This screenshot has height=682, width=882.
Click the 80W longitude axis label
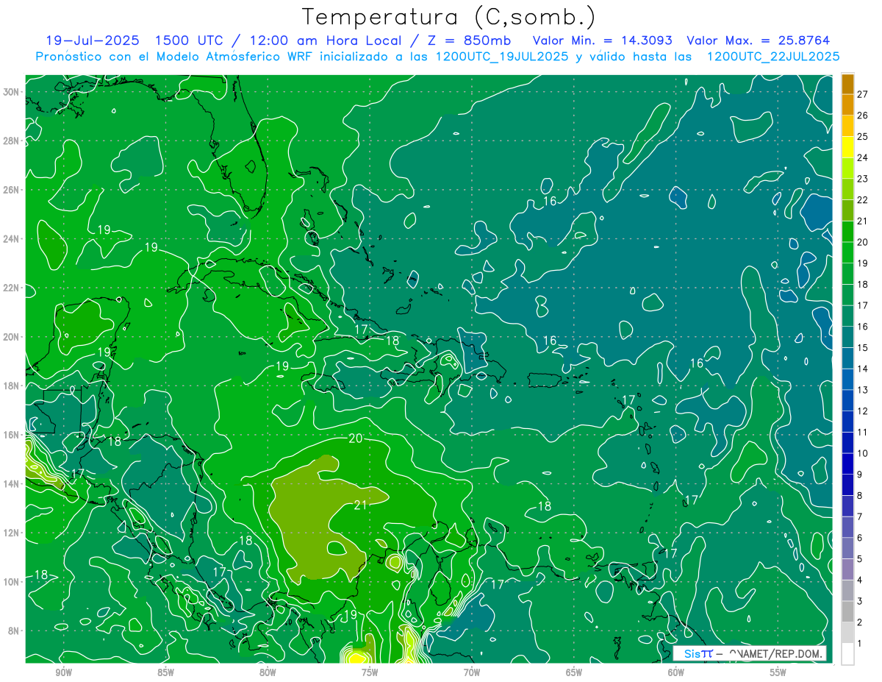coord(268,673)
